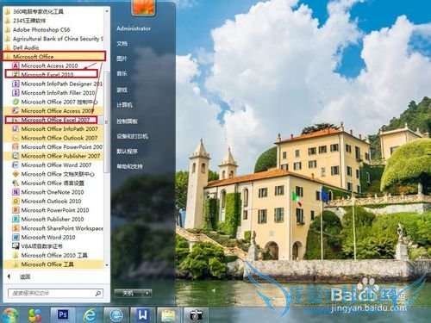
Task: Open Photoshop from the taskbar
Action: tap(63, 315)
